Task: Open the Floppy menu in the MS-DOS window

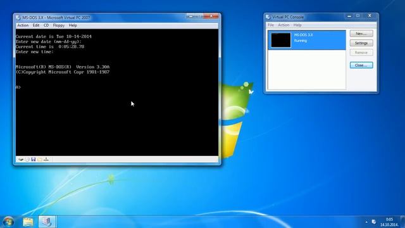Action: [x=59, y=25]
